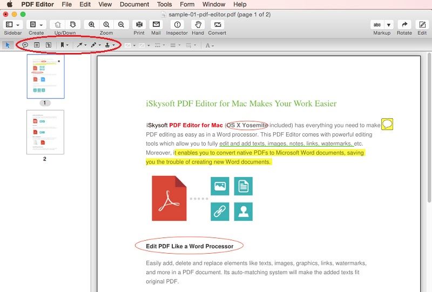Select the stamp tool

coord(107,45)
